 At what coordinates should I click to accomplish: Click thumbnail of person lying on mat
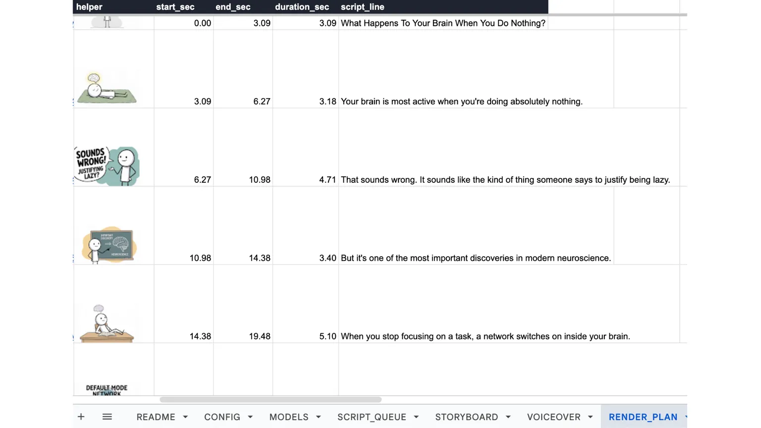click(x=107, y=88)
